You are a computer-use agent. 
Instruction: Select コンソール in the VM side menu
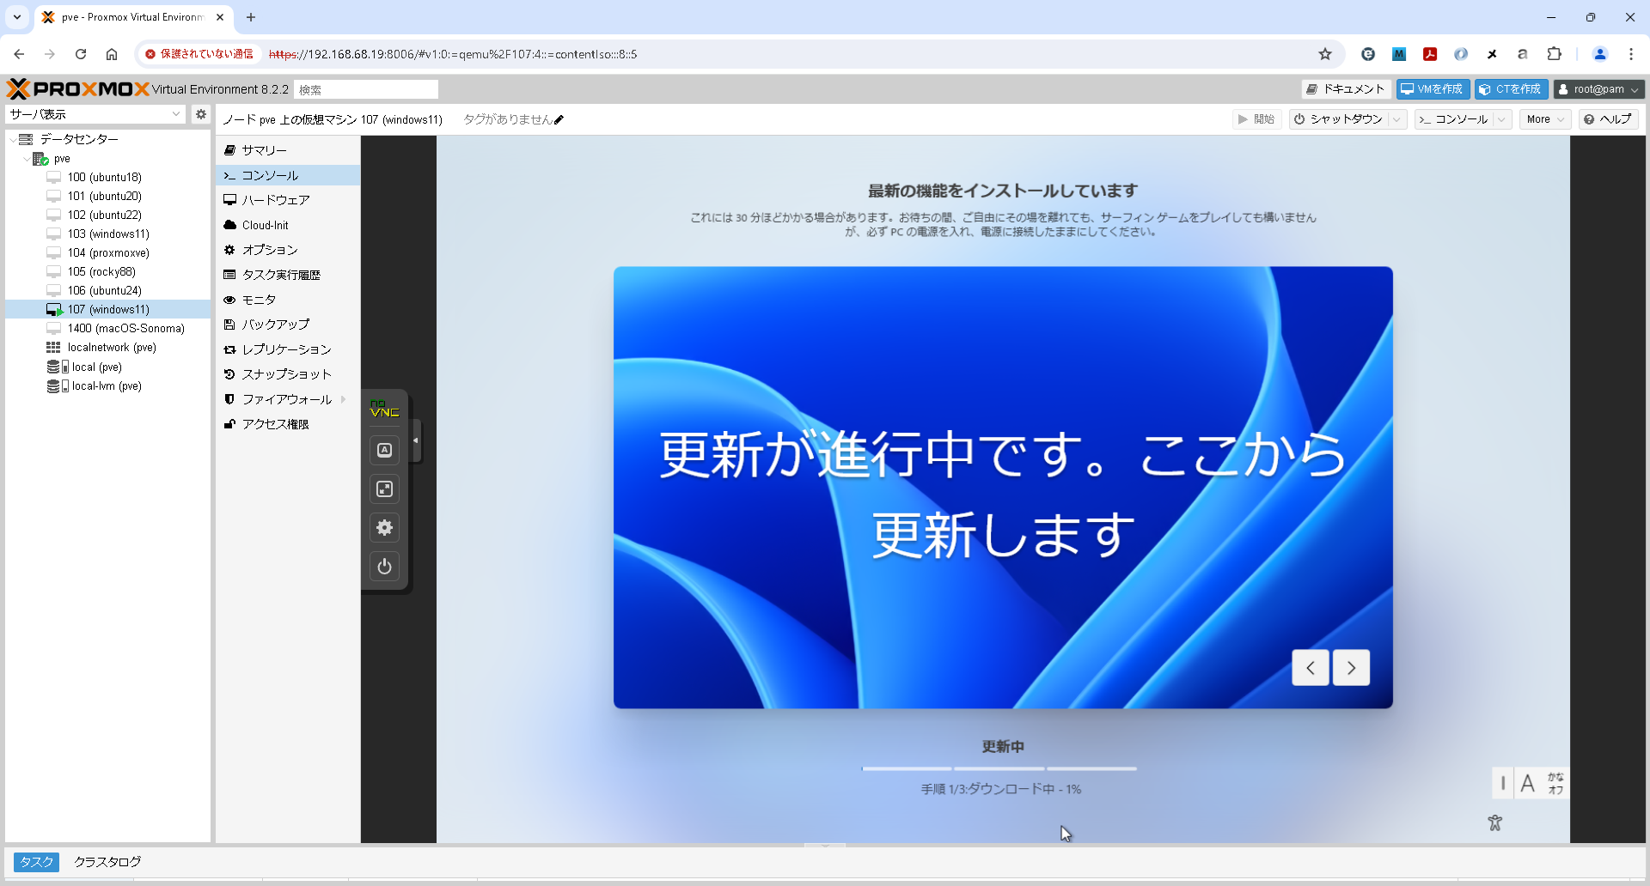[288, 175]
